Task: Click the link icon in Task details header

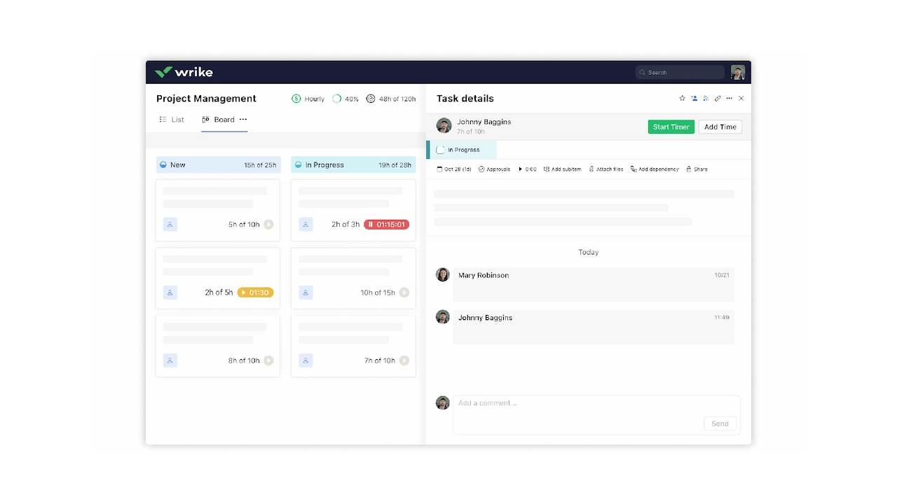Action: point(717,99)
